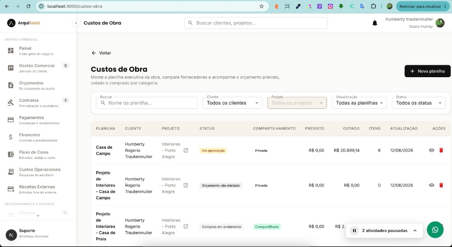
Task: Open notifications bell
Action: 375,23
